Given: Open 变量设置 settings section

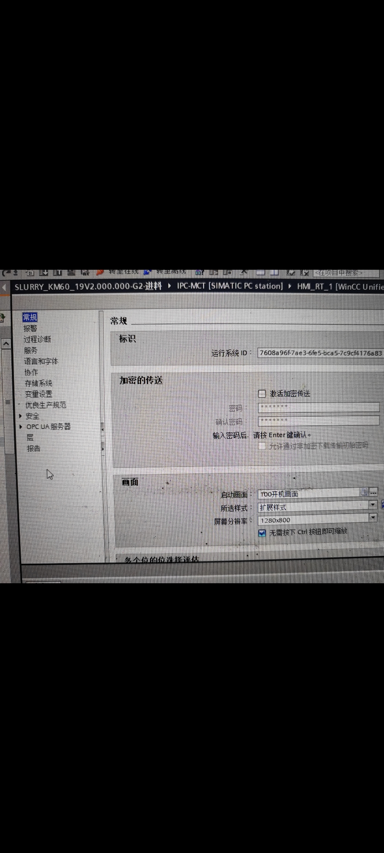Looking at the screenshot, I should click(38, 394).
